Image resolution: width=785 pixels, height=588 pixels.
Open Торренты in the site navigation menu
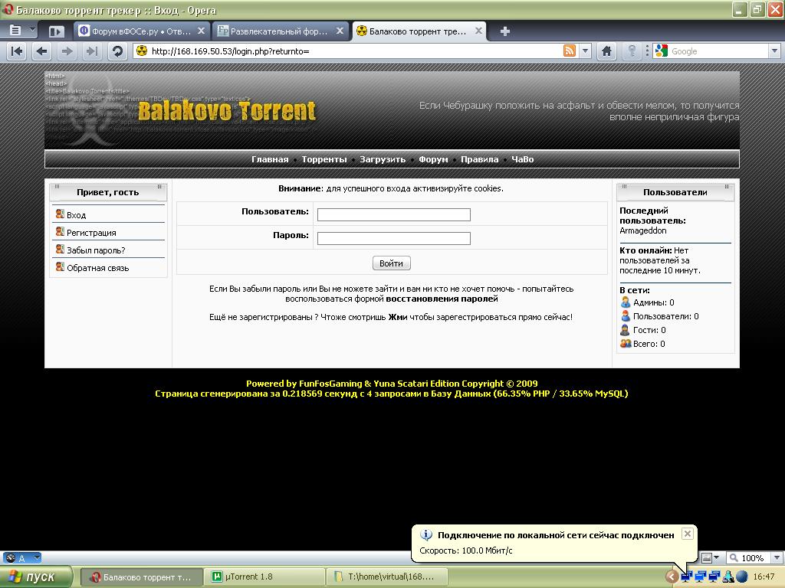pos(324,159)
